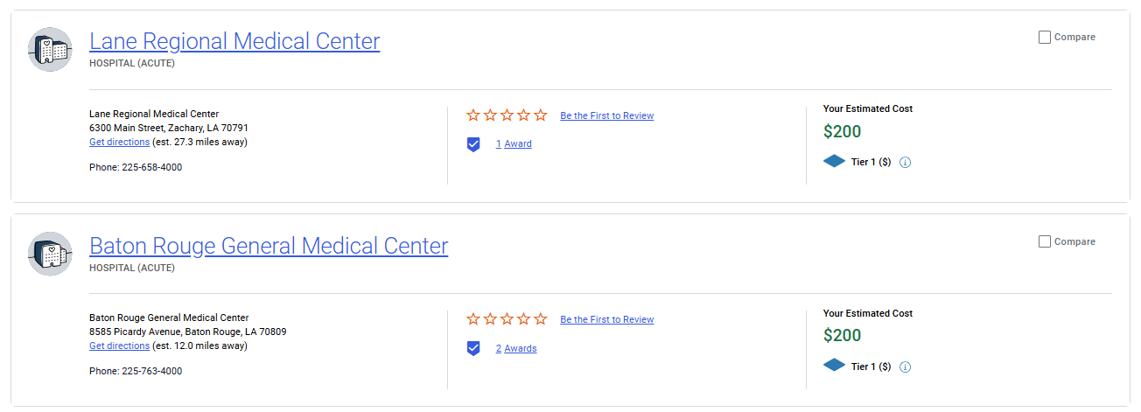Check Compare box for Baton Rouge General

[1045, 241]
